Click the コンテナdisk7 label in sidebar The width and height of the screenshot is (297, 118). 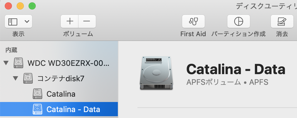61,79
